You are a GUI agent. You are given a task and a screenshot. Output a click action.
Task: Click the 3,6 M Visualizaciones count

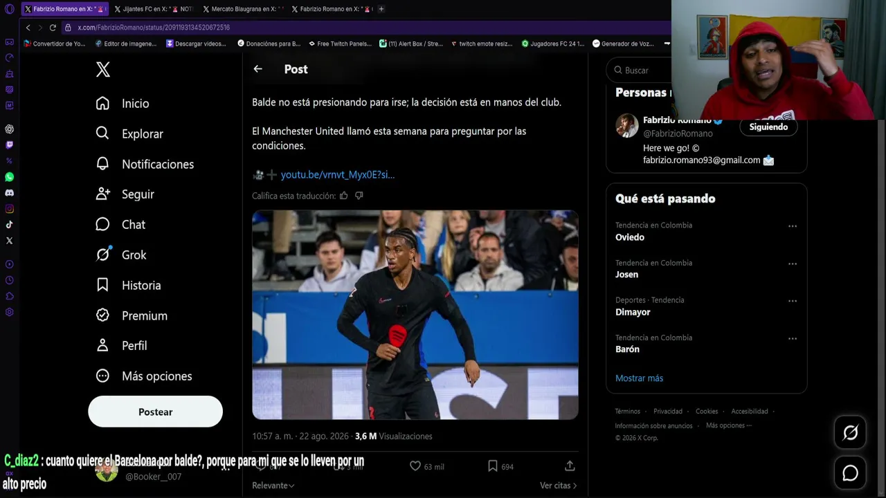(x=393, y=436)
